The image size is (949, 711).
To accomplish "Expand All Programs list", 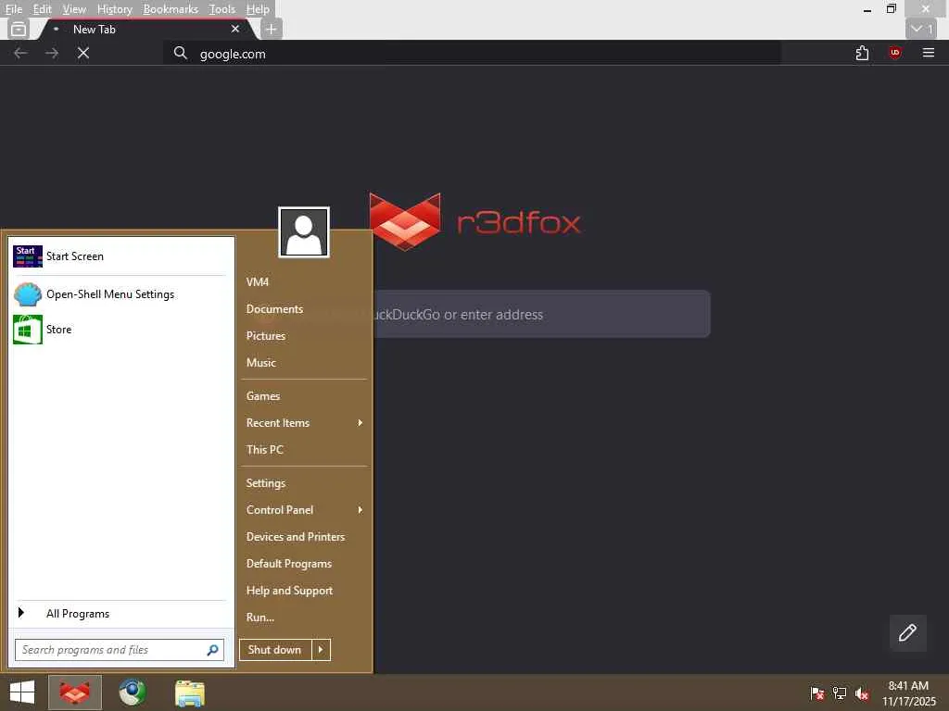I will (x=120, y=614).
